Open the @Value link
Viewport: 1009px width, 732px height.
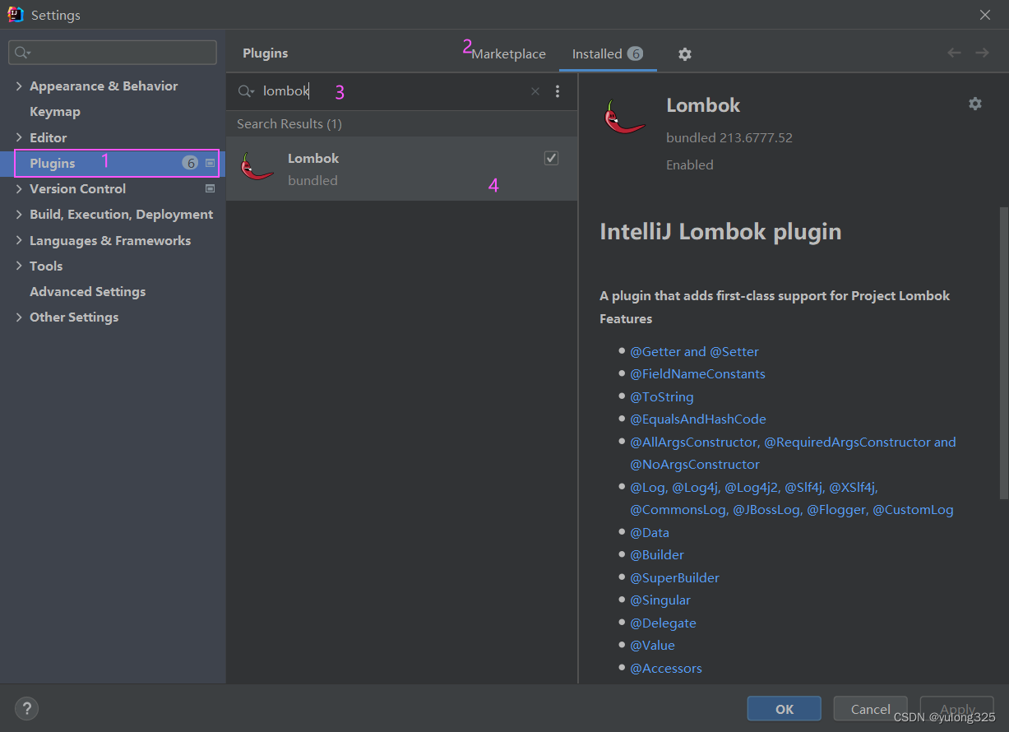652,645
